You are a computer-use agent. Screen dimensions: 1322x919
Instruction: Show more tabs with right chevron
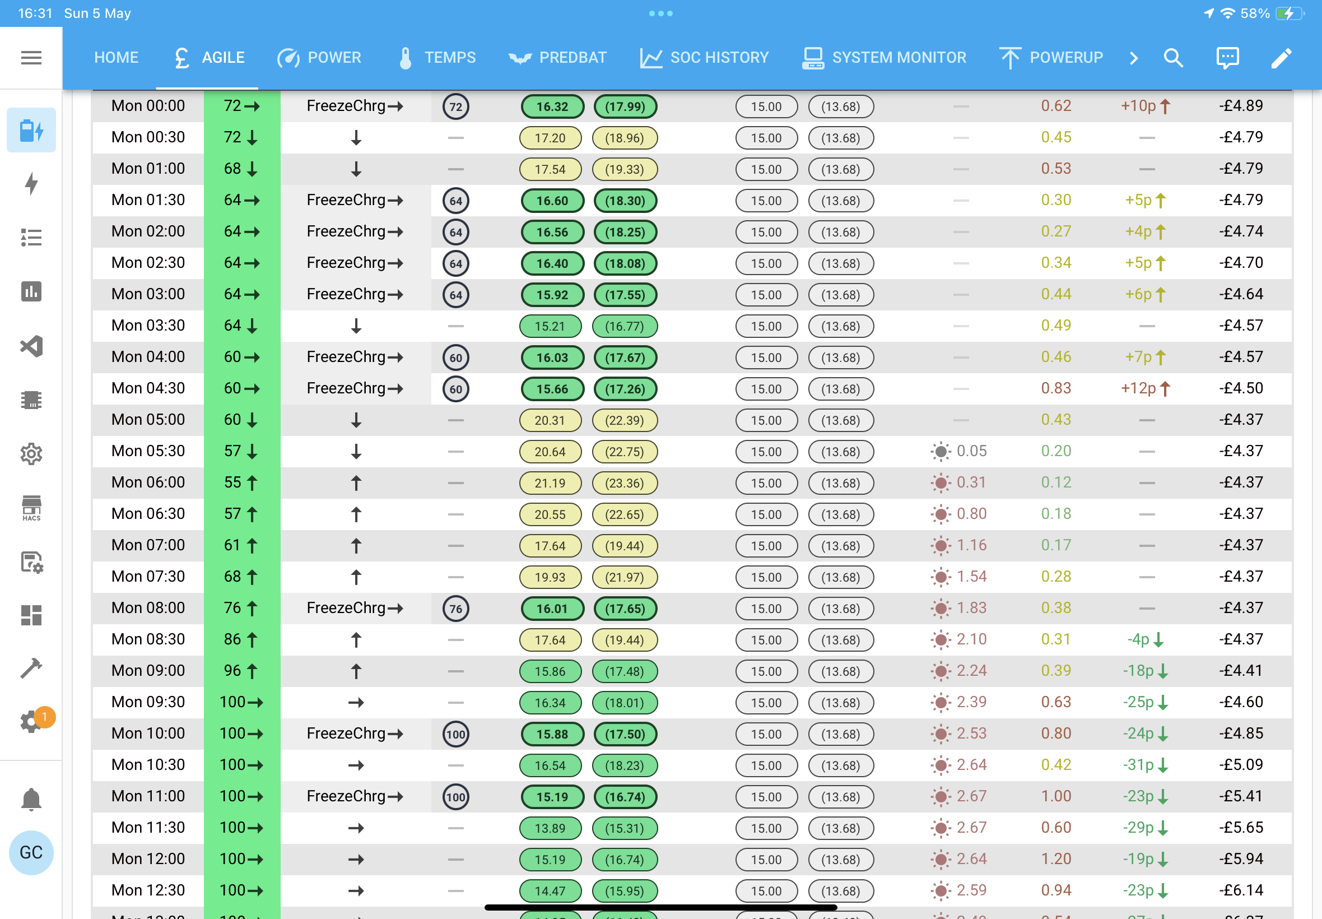[x=1133, y=58]
